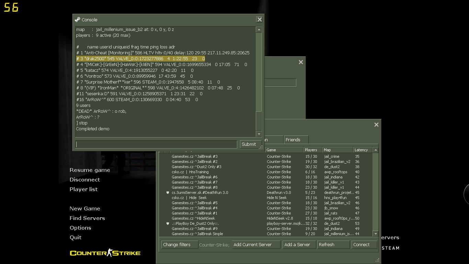Open Find Servers from main menu
Screen dimensions: 469x264
[87, 218]
